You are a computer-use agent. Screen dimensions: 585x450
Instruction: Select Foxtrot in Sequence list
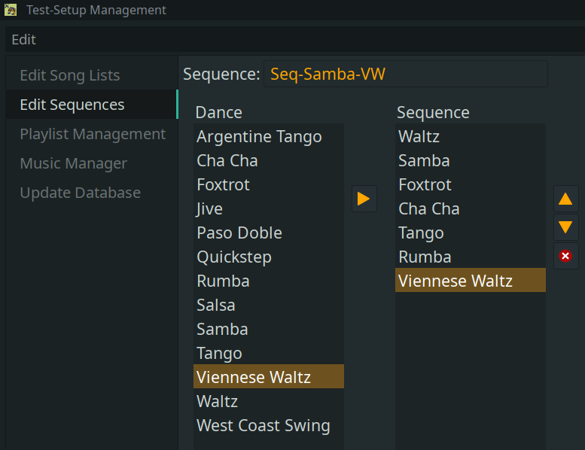[x=471, y=184]
